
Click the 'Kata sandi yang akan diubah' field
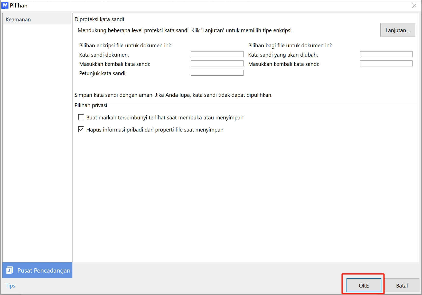(x=386, y=54)
